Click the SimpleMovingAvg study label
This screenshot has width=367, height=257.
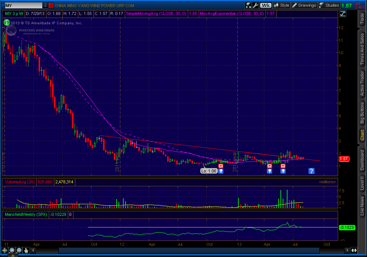coord(157,13)
